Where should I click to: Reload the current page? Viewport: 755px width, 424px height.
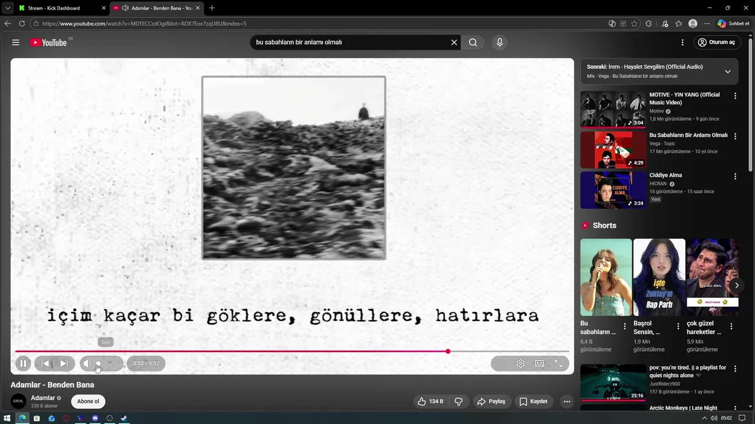[x=22, y=24]
